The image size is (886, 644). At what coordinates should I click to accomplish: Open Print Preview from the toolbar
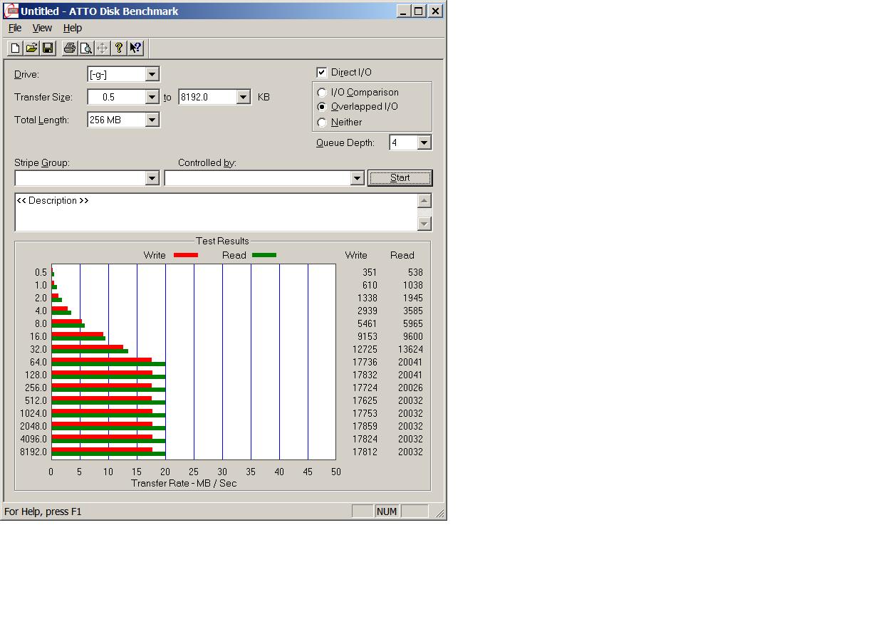(x=85, y=48)
